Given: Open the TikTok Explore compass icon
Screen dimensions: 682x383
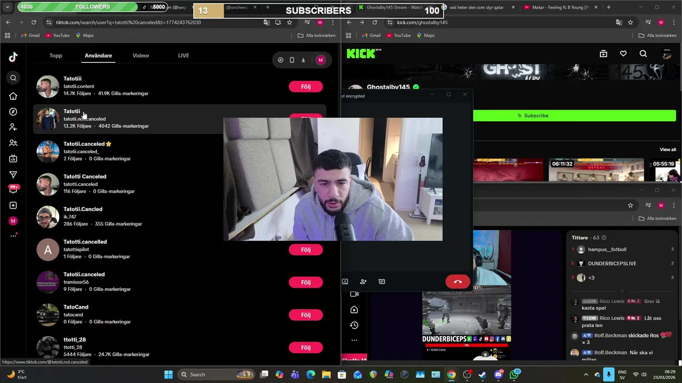Looking at the screenshot, I should (13, 112).
